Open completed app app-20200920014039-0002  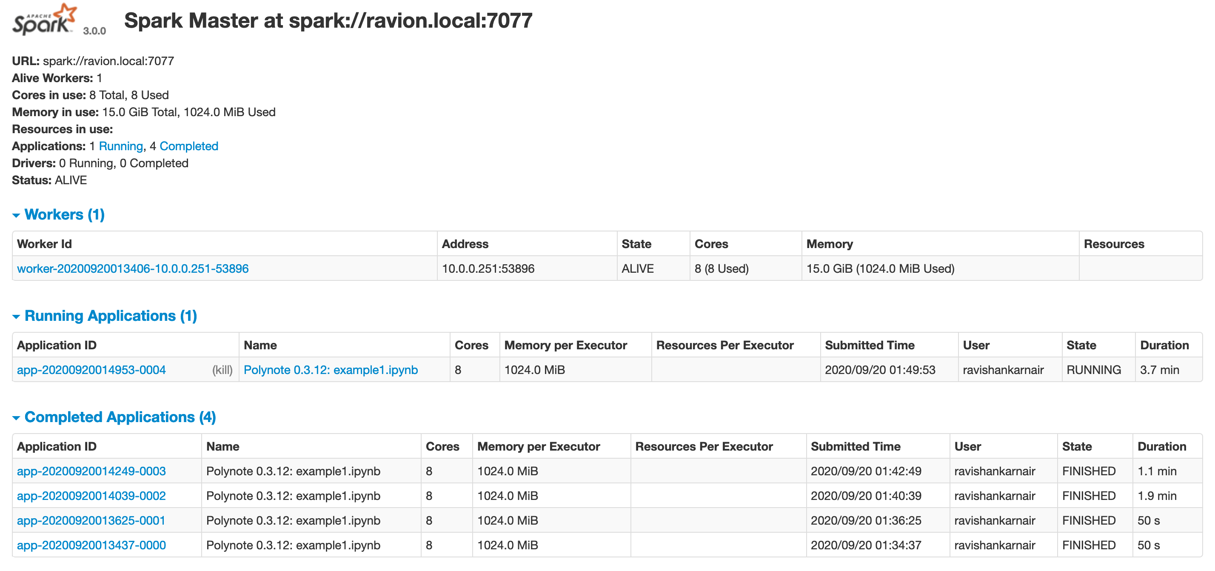pyautogui.click(x=91, y=496)
